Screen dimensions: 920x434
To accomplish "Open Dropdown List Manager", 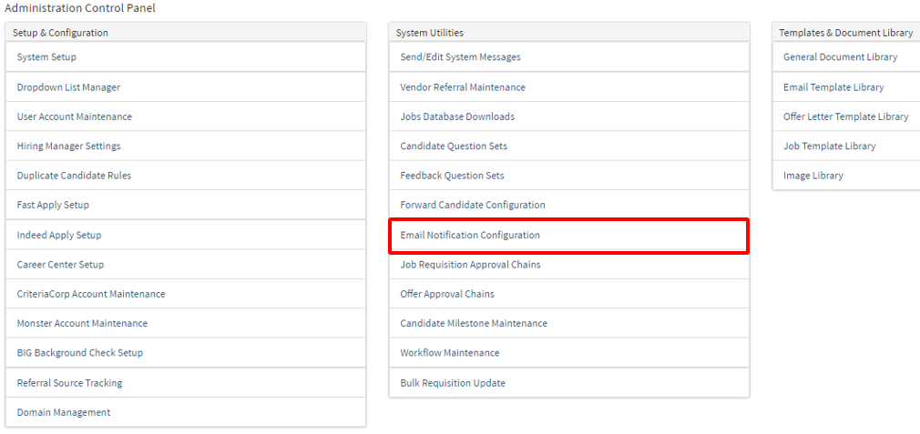I will tap(68, 87).
